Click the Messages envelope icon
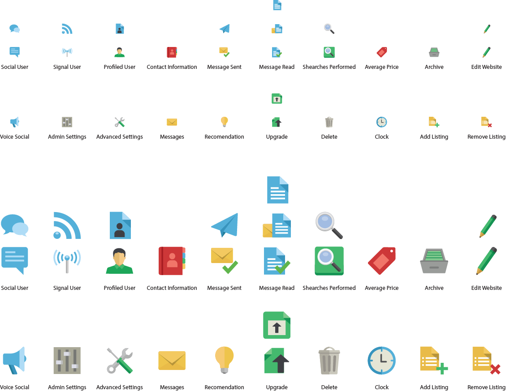This screenshot has height=391, width=506. (172, 360)
